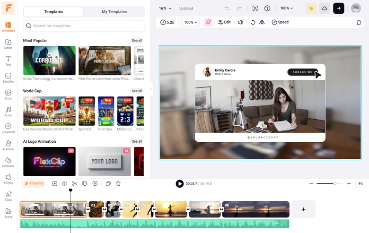Click the Fit timeline button
This screenshot has width=369, height=233.
[x=360, y=184]
